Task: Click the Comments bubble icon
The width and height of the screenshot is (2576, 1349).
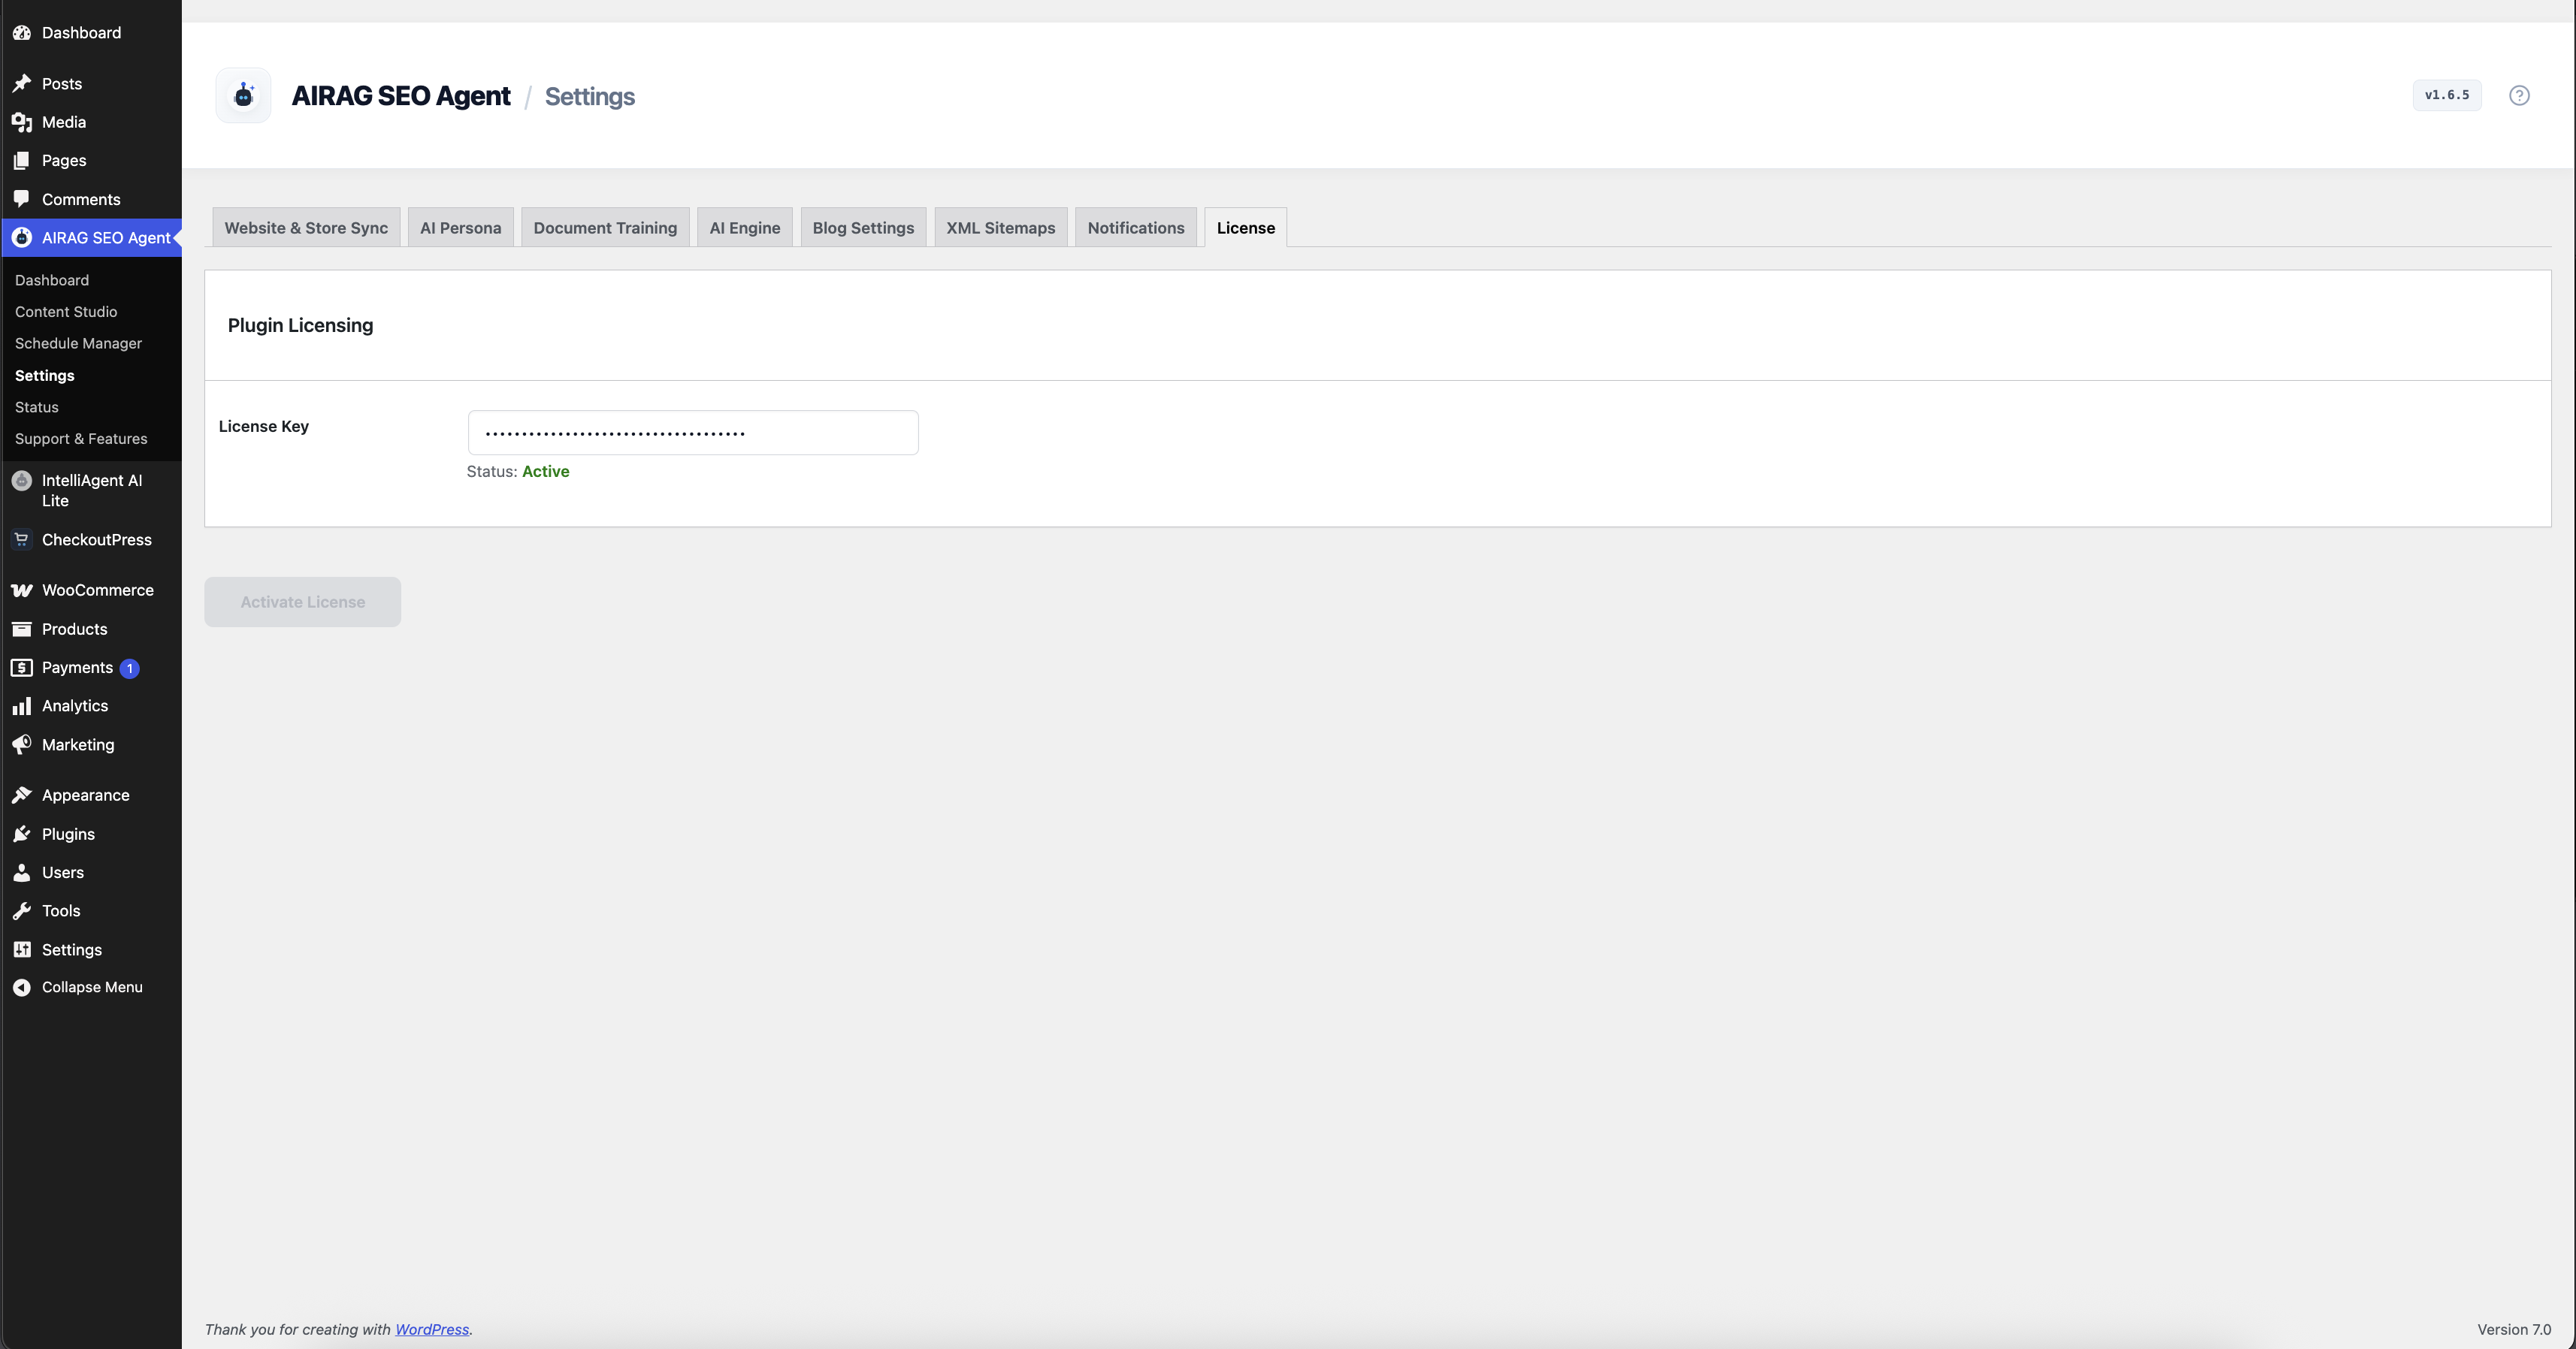Action: coord(22,199)
